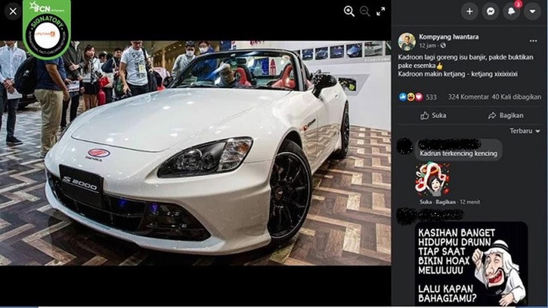Screen dimensions: 548x308
Task: Click the Bagikan share button
Action: 506,115
